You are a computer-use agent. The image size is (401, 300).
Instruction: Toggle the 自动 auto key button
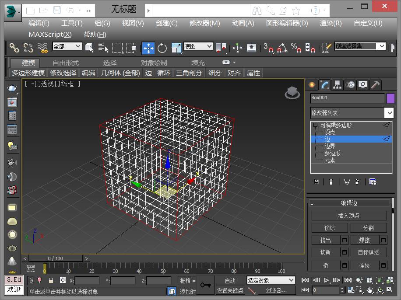(x=230, y=281)
